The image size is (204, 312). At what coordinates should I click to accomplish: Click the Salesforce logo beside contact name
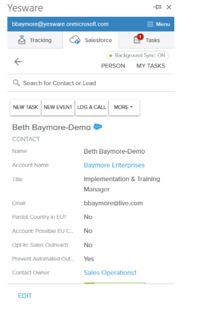98,127
